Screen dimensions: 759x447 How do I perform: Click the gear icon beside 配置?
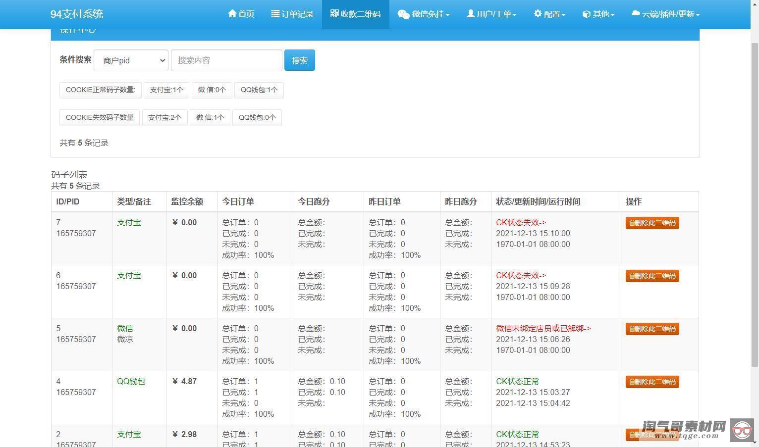pyautogui.click(x=538, y=14)
